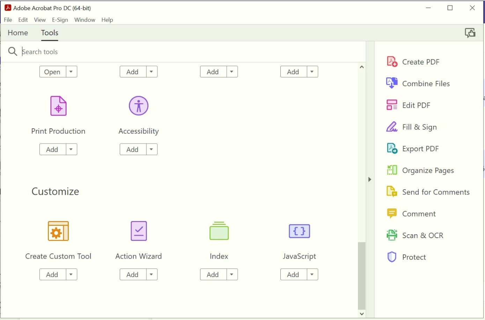Click the Create PDF icon in sidebar

coord(392,62)
